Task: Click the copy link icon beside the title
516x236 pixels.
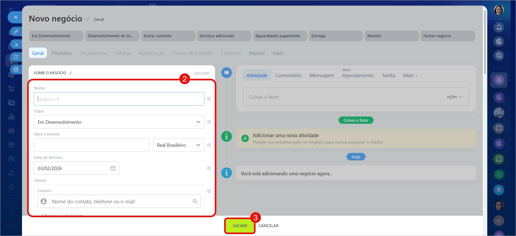Action: pos(88,19)
